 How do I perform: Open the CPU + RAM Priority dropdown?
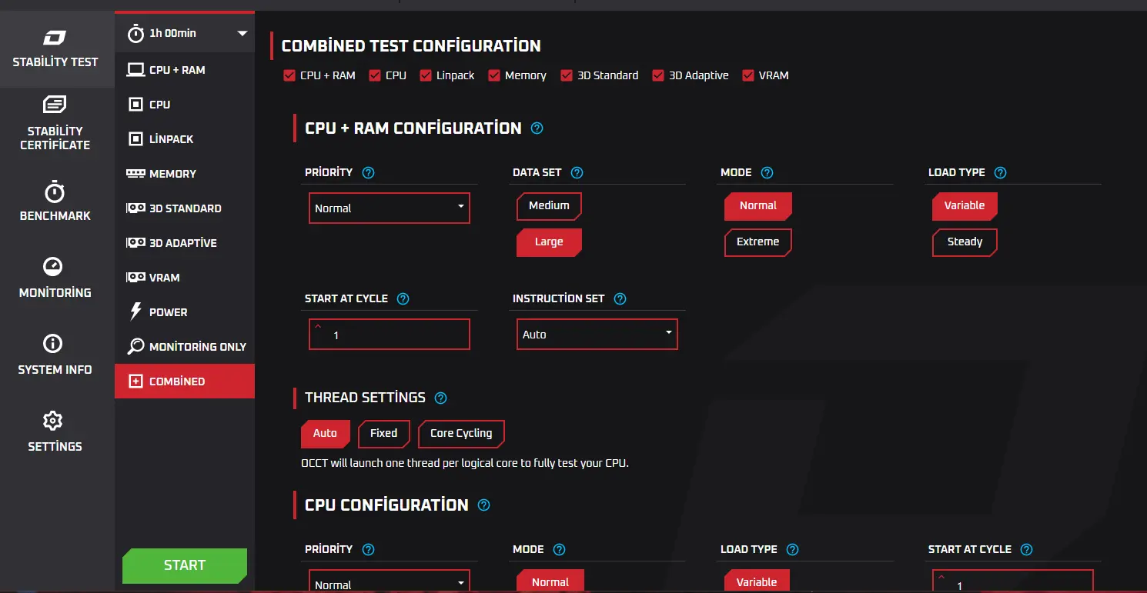[x=390, y=208]
